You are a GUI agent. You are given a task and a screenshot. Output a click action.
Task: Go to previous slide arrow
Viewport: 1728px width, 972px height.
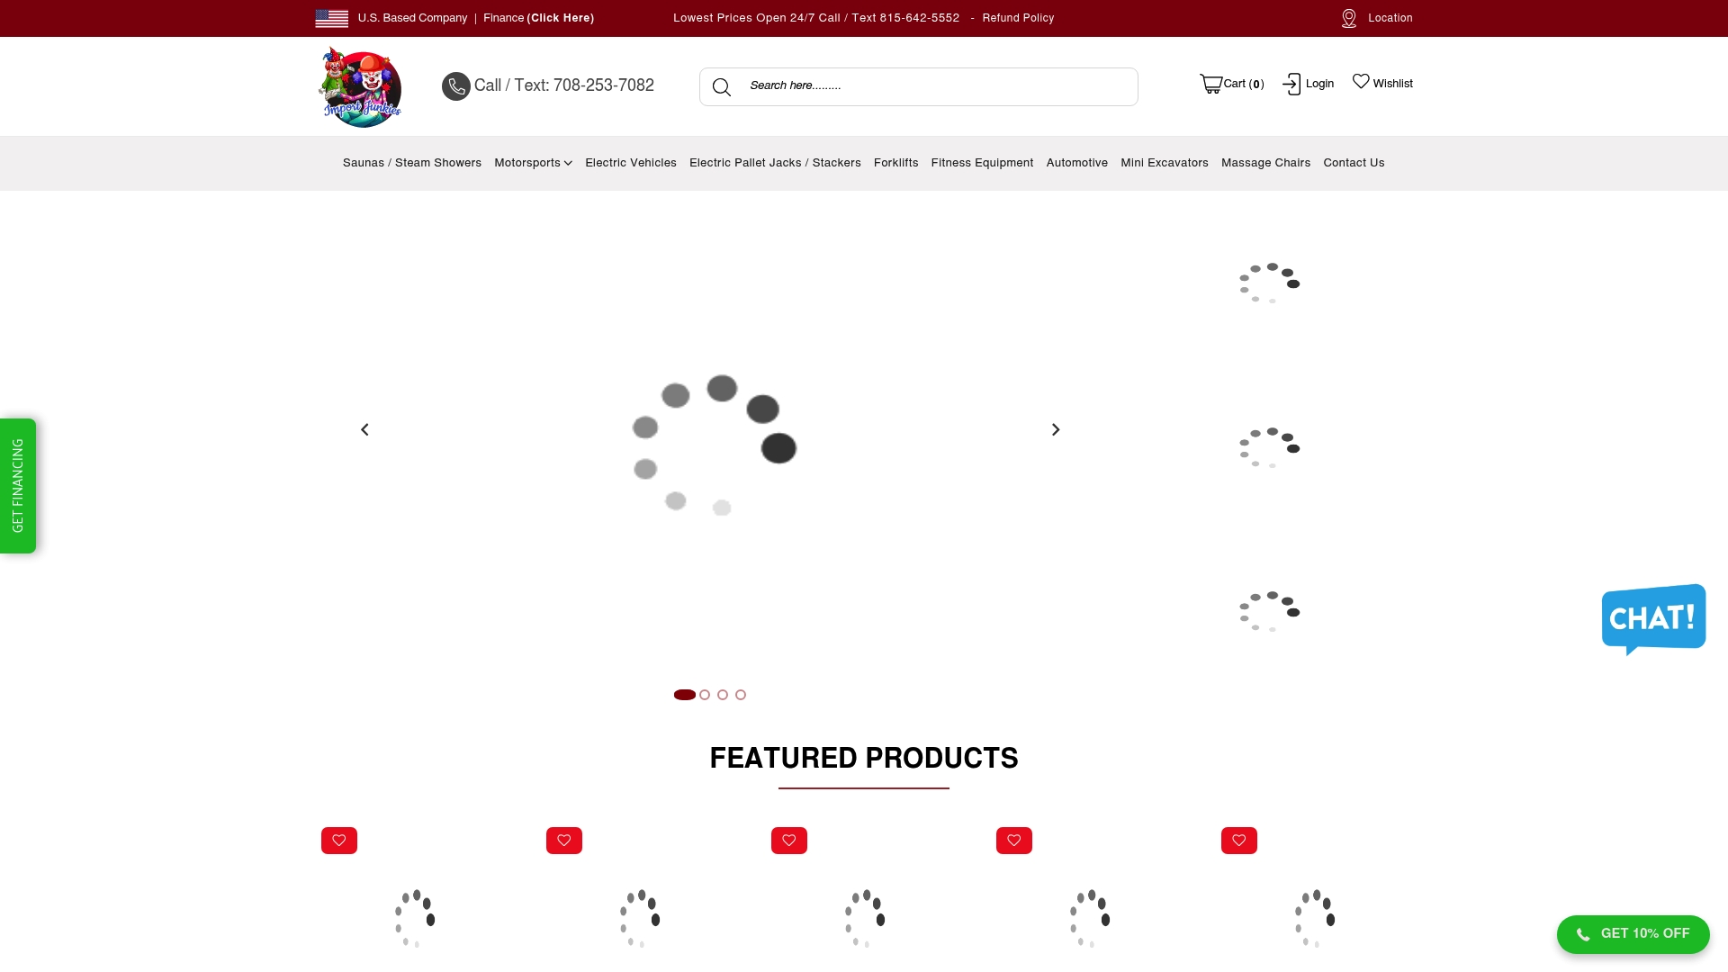pos(364,430)
